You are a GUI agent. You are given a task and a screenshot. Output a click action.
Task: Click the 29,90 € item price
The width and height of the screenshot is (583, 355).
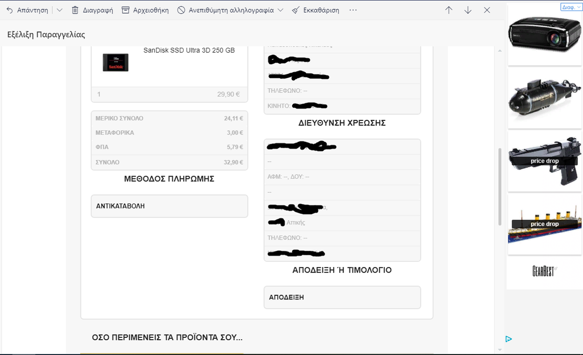[x=229, y=94]
